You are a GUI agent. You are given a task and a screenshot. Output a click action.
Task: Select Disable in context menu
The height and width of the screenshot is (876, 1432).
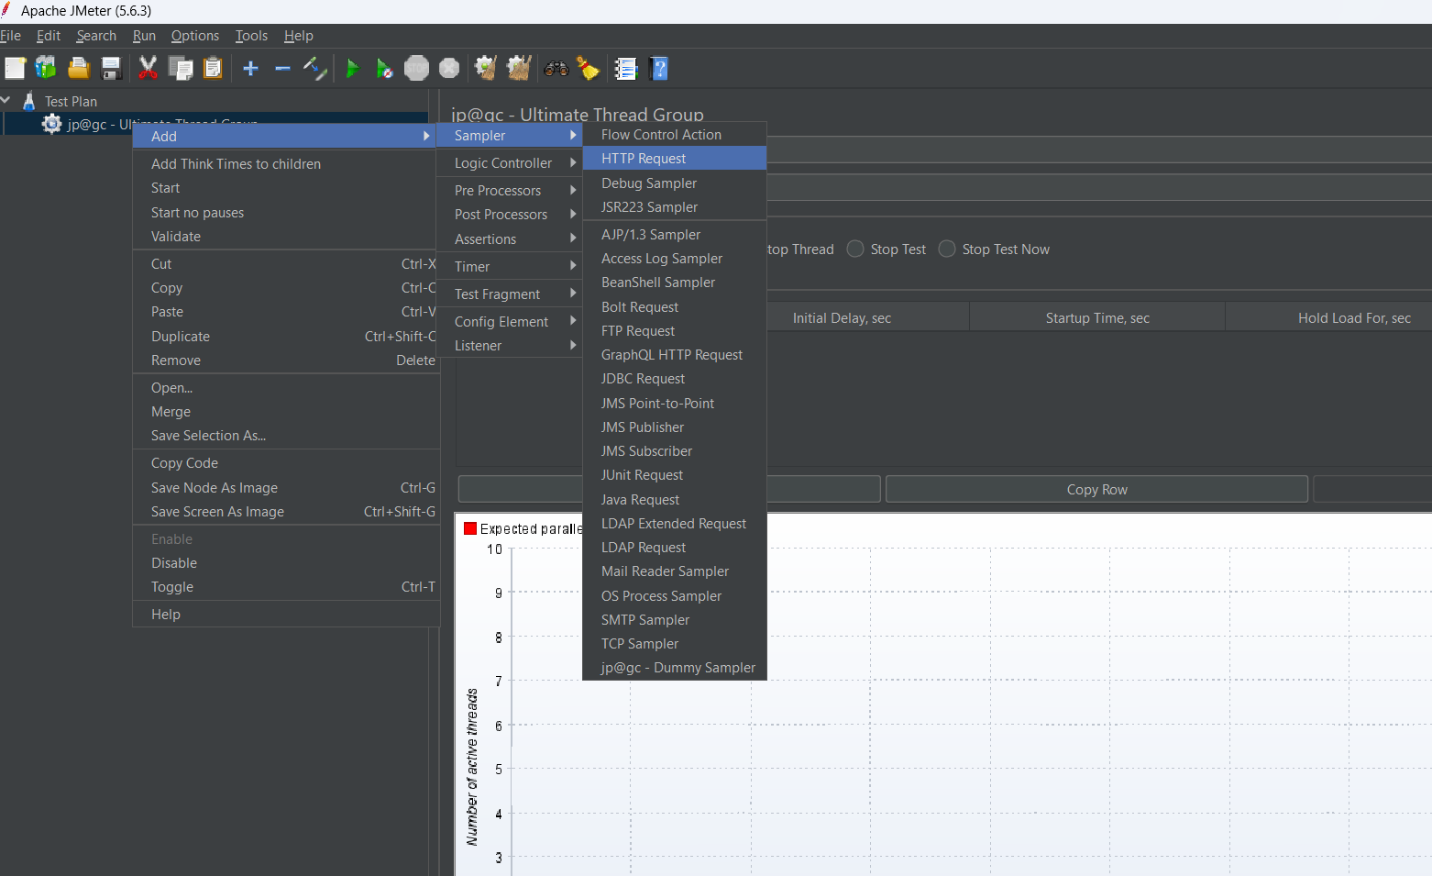coord(286,562)
